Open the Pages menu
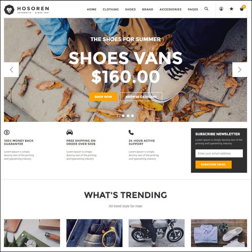 click(193, 10)
